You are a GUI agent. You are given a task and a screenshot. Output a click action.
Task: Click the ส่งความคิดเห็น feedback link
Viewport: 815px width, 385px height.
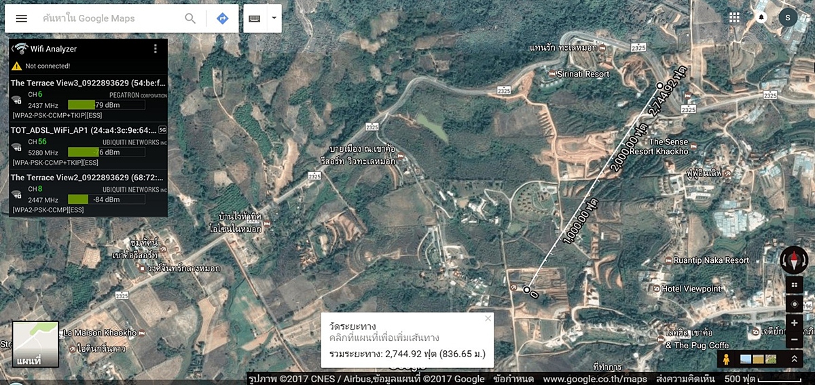[x=686, y=379]
